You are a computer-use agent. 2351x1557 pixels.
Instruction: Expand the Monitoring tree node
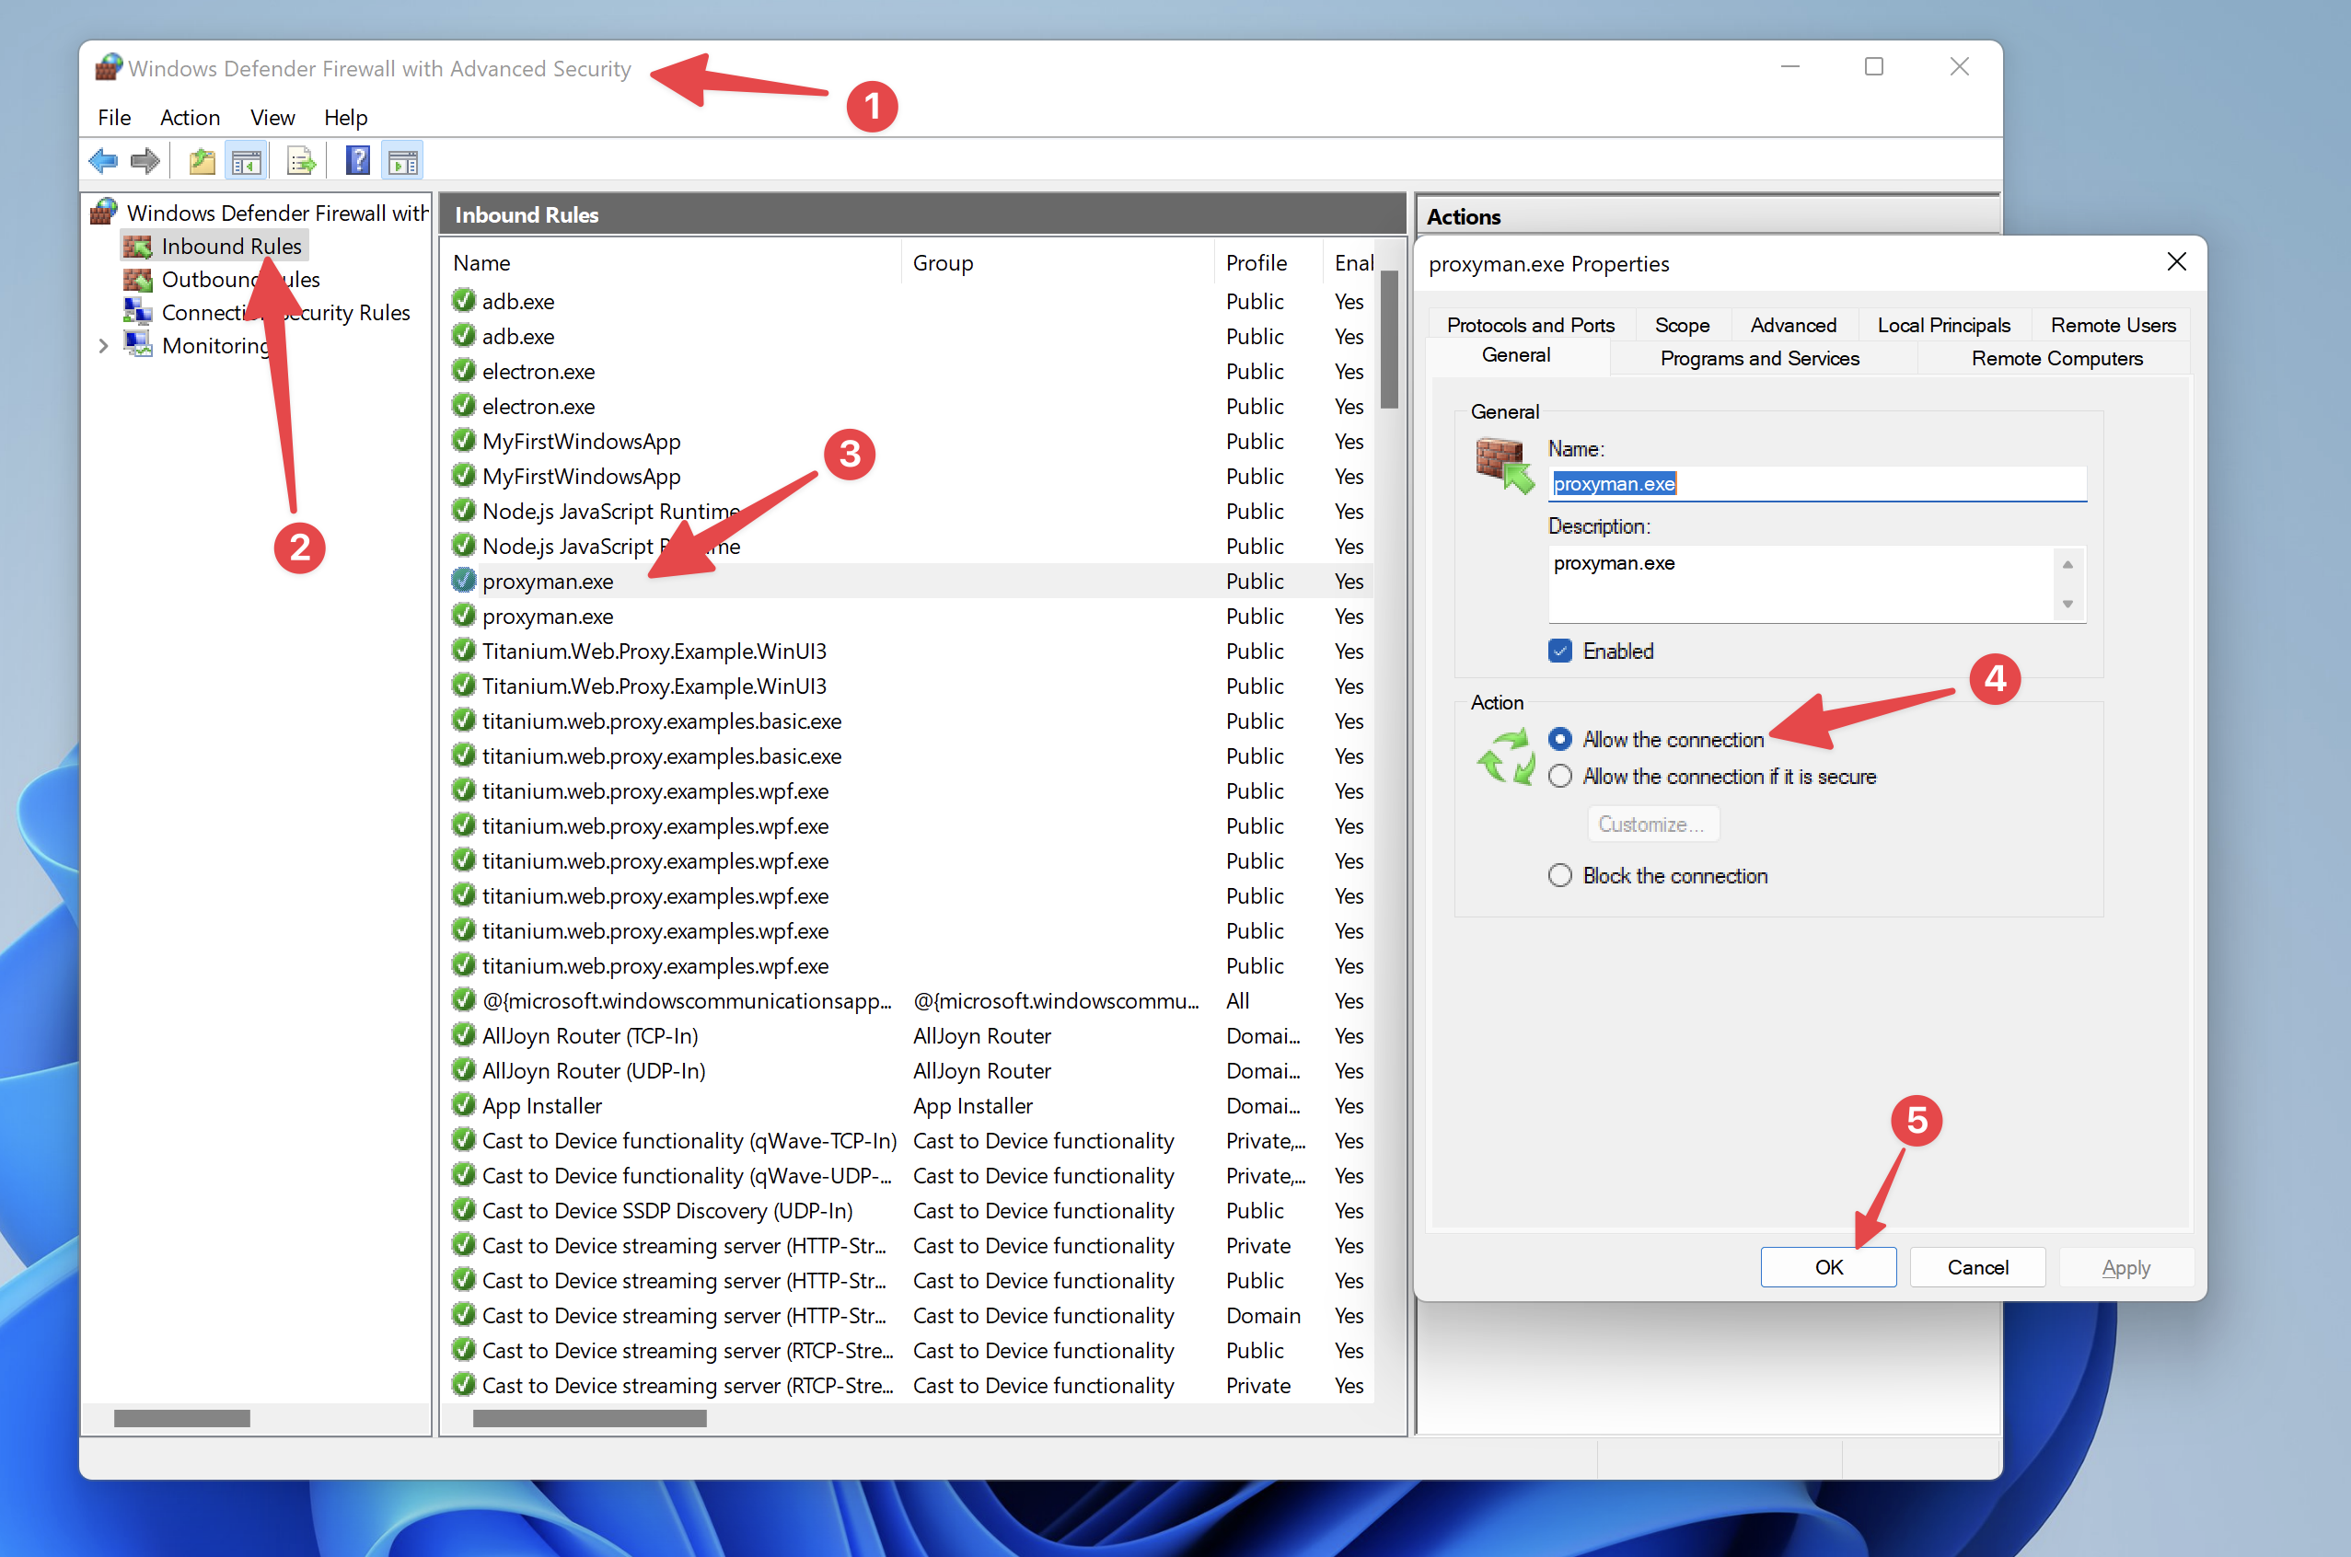[x=103, y=346]
